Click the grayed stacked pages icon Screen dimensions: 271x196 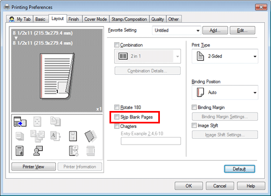(x=20, y=136)
